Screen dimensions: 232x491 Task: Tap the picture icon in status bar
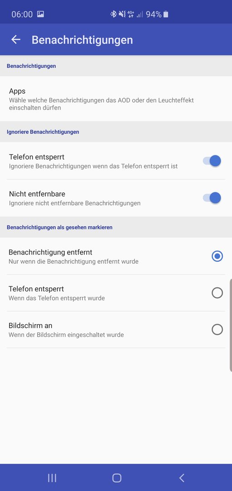(x=41, y=14)
